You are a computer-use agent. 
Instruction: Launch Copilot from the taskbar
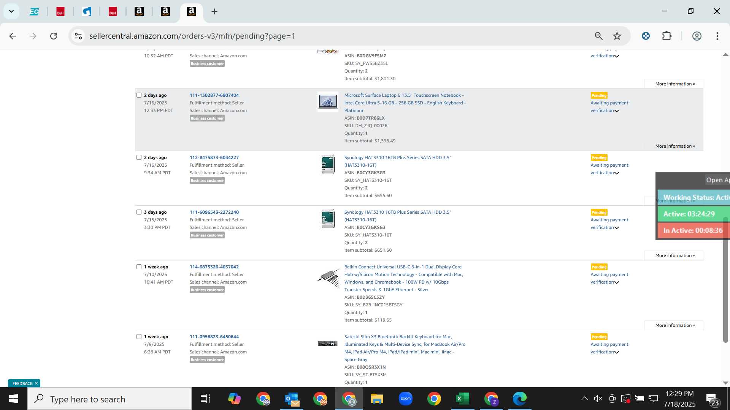coord(234,399)
